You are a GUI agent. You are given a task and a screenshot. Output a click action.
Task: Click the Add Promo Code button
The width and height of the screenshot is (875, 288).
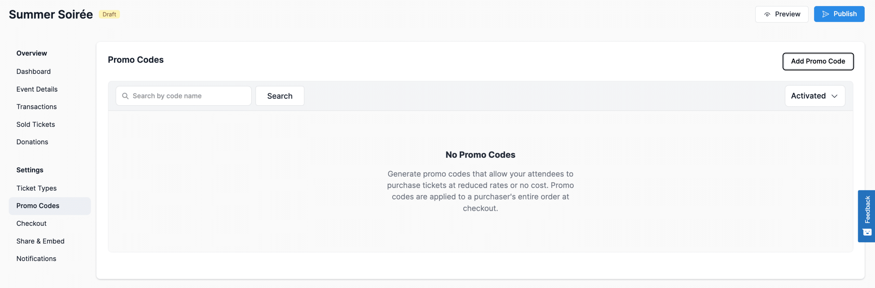click(818, 61)
